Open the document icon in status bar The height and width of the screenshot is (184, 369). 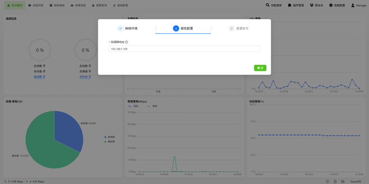point(335,181)
